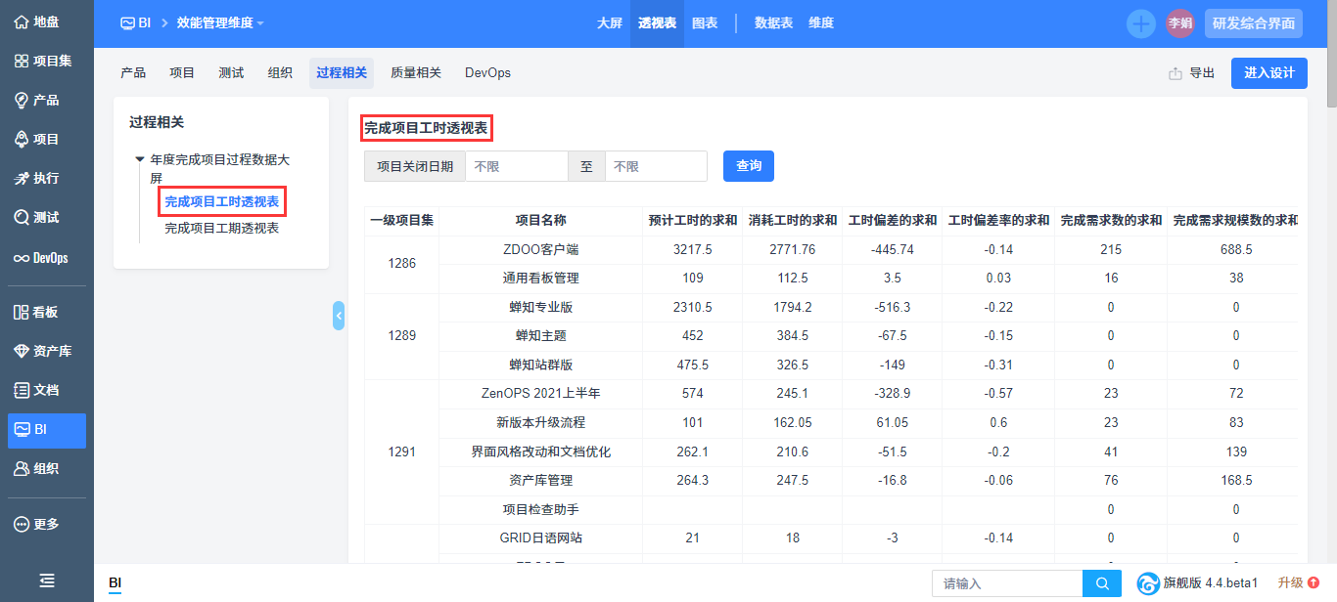The width and height of the screenshot is (1337, 602).
Task: Open the DevOps infinity icon in sidebar
Action: 22,258
